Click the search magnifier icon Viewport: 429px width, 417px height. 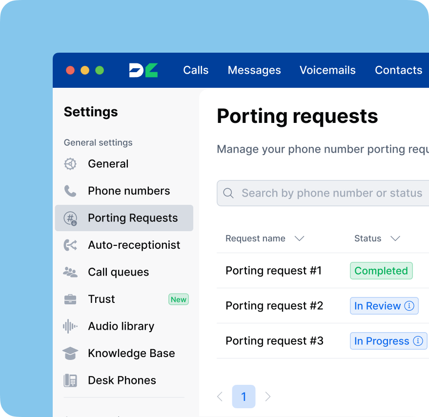(228, 193)
